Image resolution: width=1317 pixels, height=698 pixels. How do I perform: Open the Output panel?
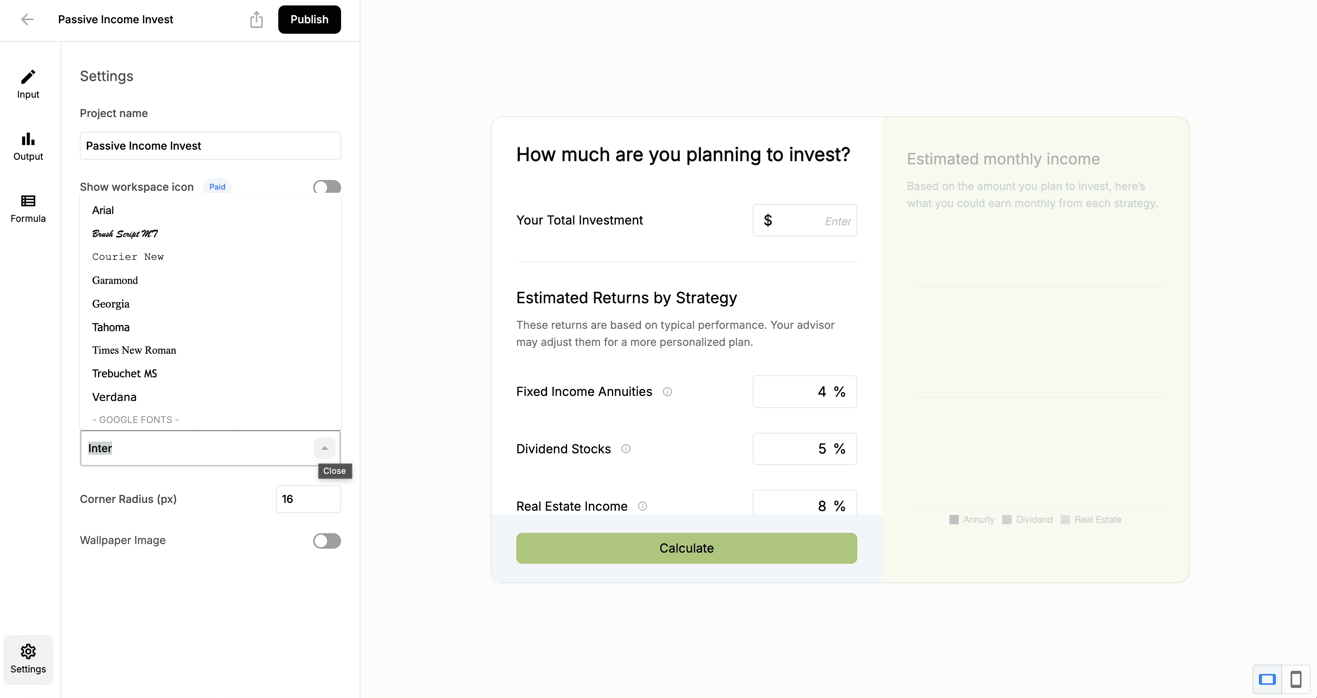[x=28, y=146]
